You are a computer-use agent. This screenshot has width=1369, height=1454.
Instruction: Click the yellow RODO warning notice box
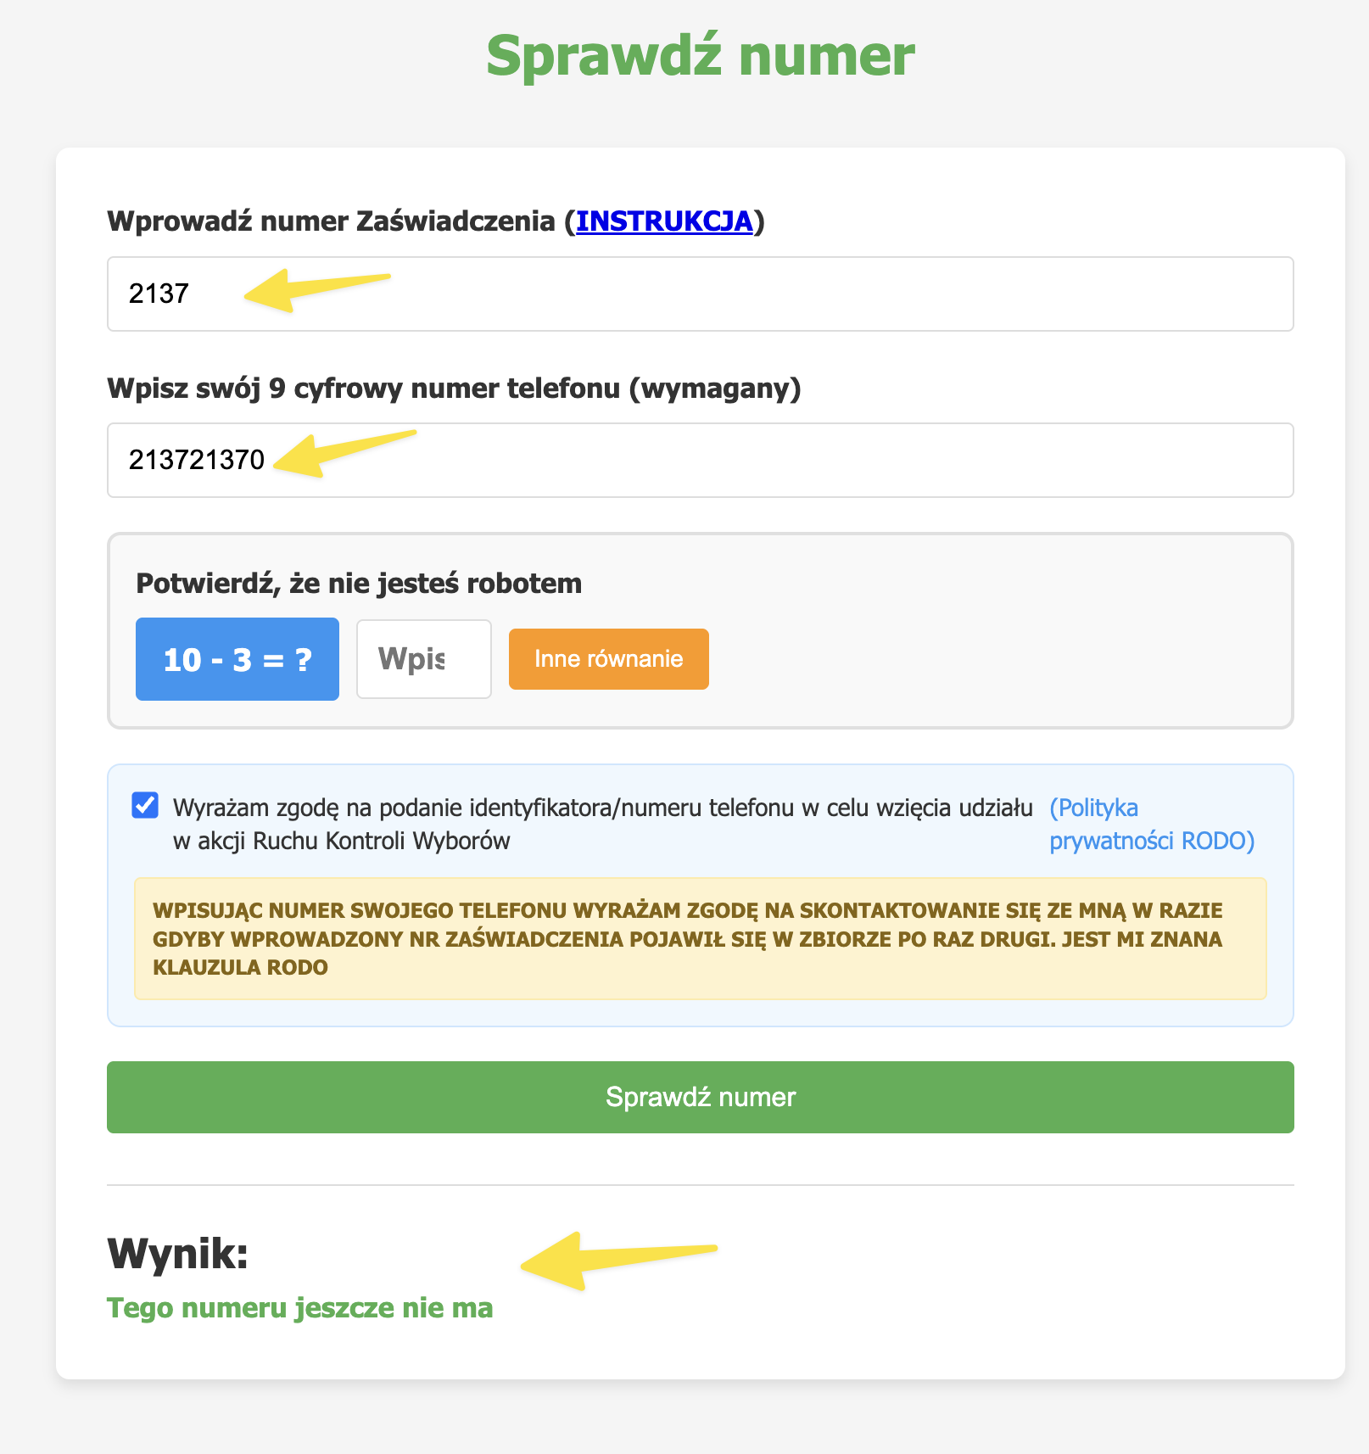coord(700,938)
